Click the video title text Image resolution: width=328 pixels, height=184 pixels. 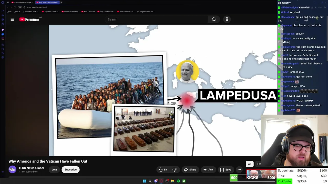tap(48, 161)
